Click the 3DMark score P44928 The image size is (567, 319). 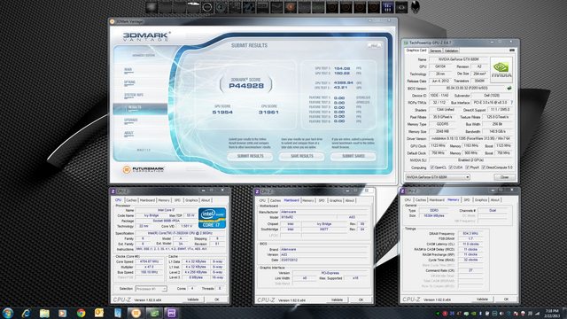click(x=246, y=86)
